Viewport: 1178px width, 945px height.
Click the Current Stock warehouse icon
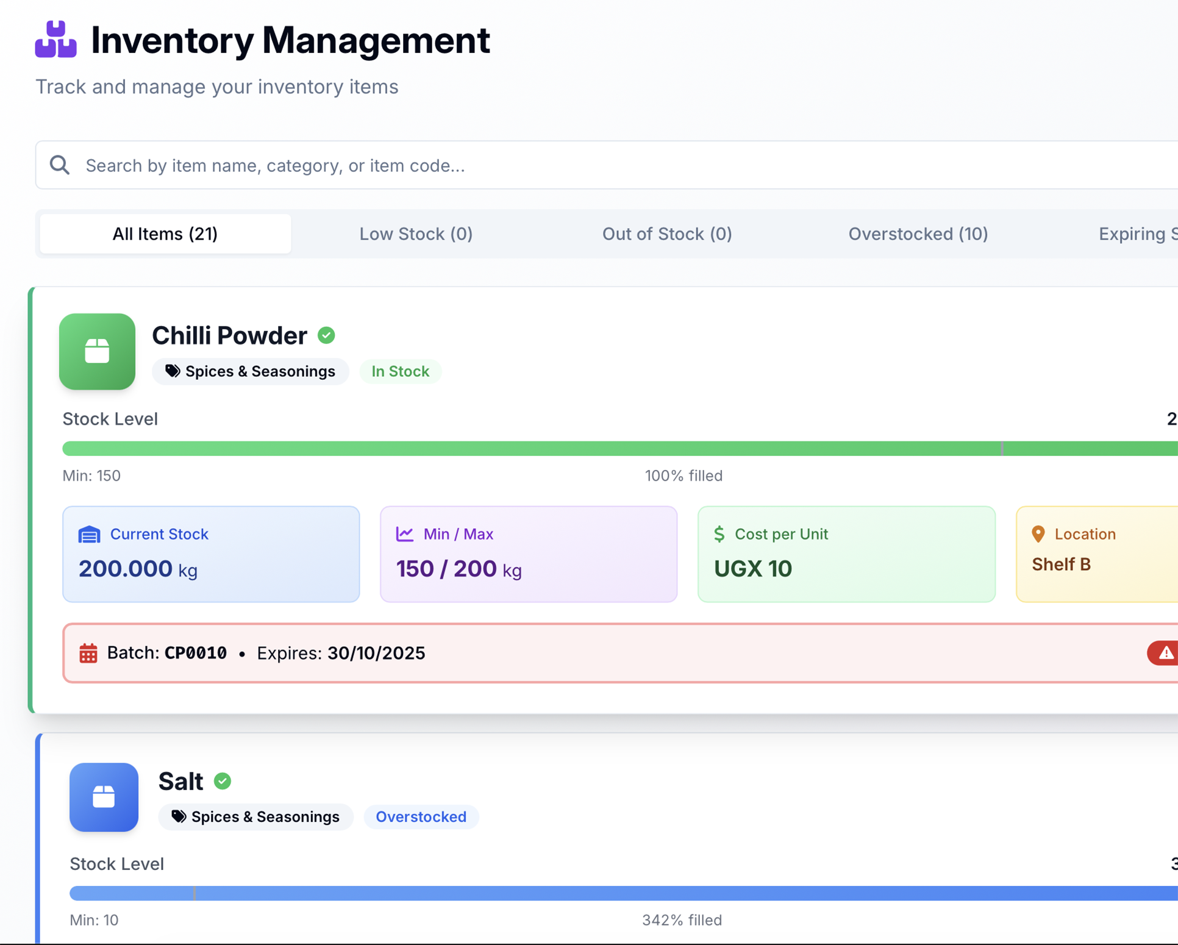point(89,535)
